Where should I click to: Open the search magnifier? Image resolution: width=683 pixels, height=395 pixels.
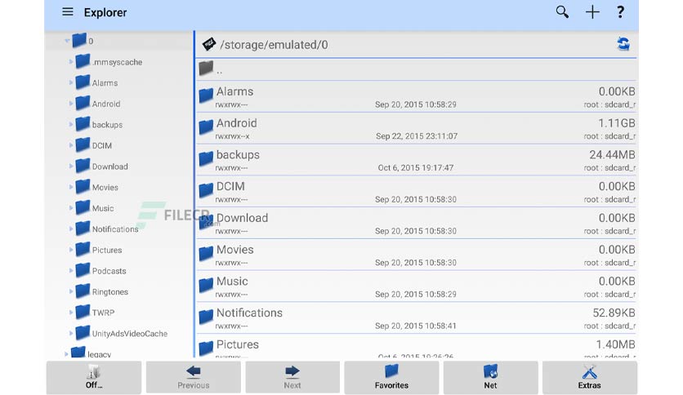tap(562, 11)
